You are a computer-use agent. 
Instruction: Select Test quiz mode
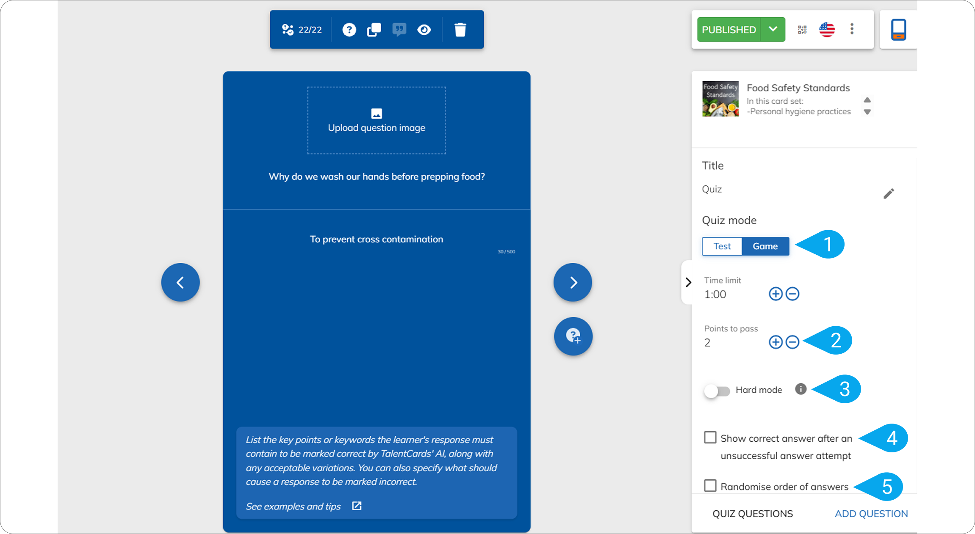tap(722, 246)
